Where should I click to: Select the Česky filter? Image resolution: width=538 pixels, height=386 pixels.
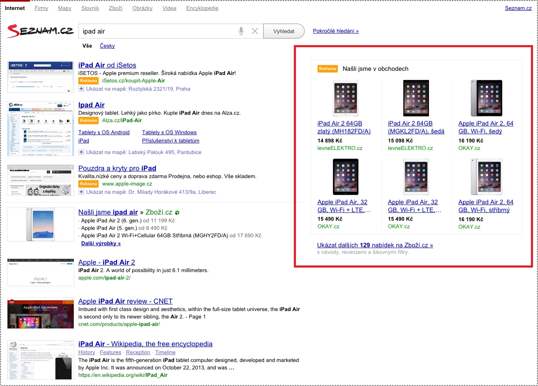107,46
